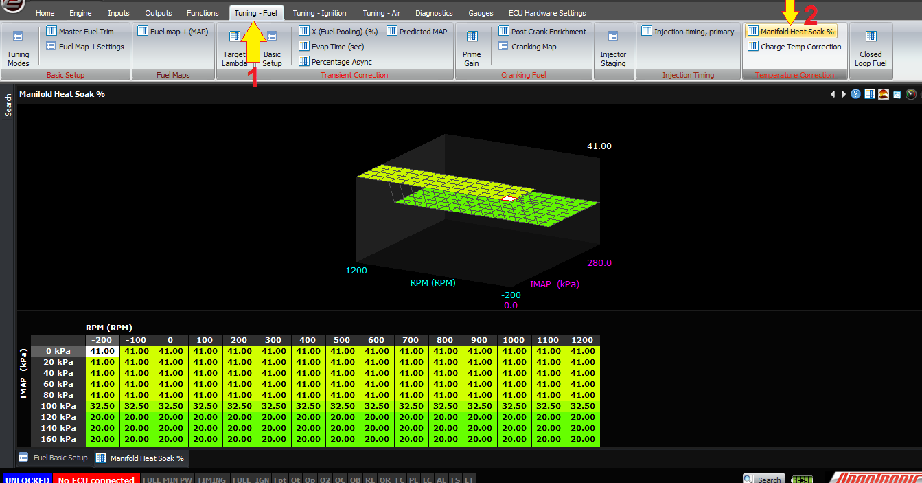Click the FUEL MIN PW status flag
922x483 pixels.
pyautogui.click(x=168, y=480)
